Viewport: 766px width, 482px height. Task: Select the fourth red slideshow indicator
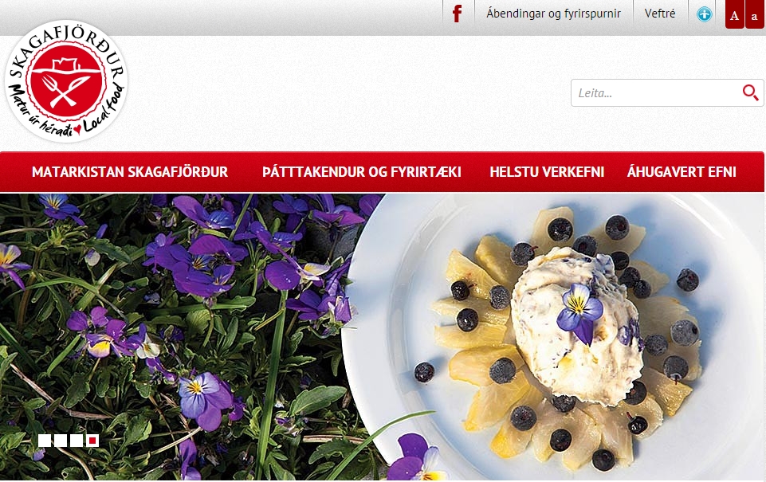[x=92, y=441]
